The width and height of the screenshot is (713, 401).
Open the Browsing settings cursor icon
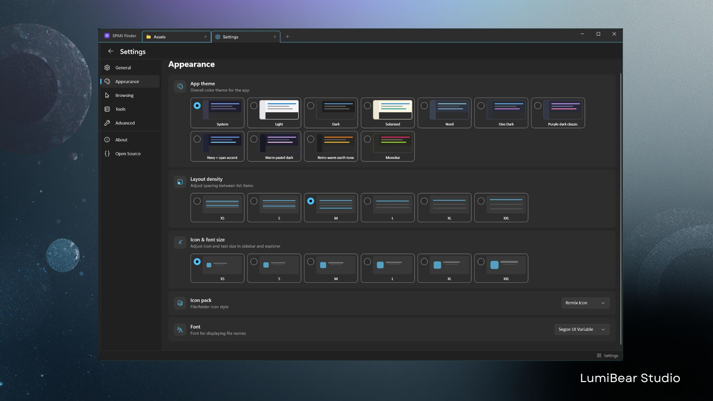[107, 95]
